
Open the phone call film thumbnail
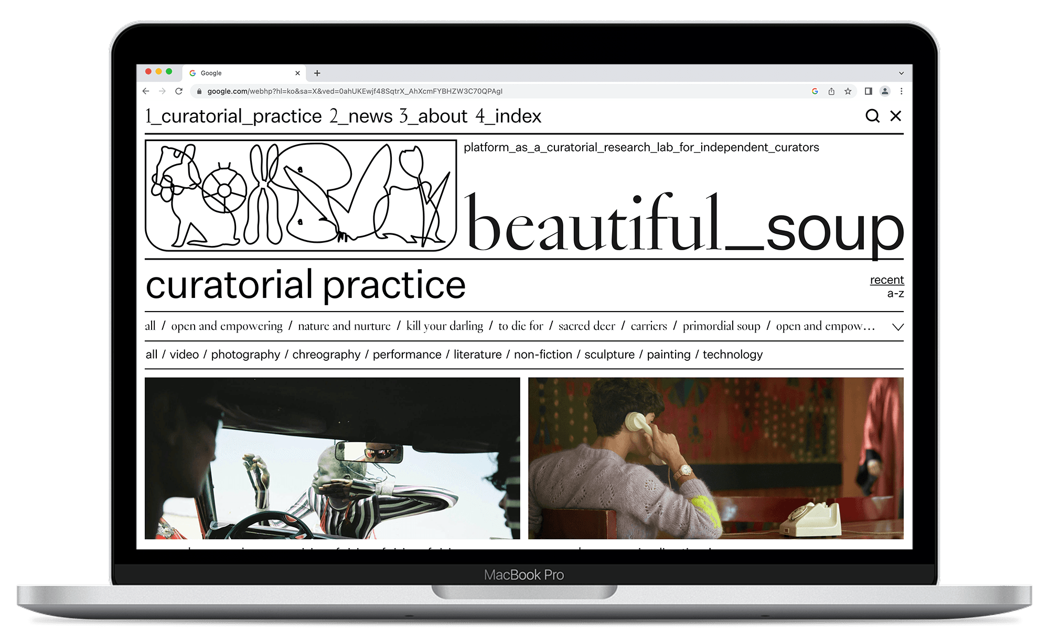[715, 458]
